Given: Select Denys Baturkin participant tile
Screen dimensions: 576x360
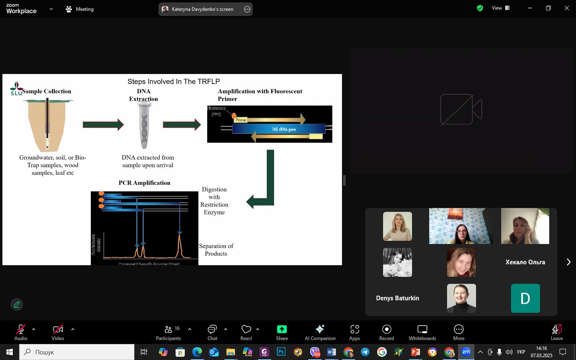Looking at the screenshot, I should [398, 298].
